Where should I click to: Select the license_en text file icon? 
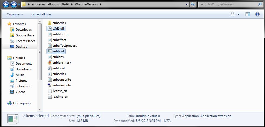(x=49, y=91)
